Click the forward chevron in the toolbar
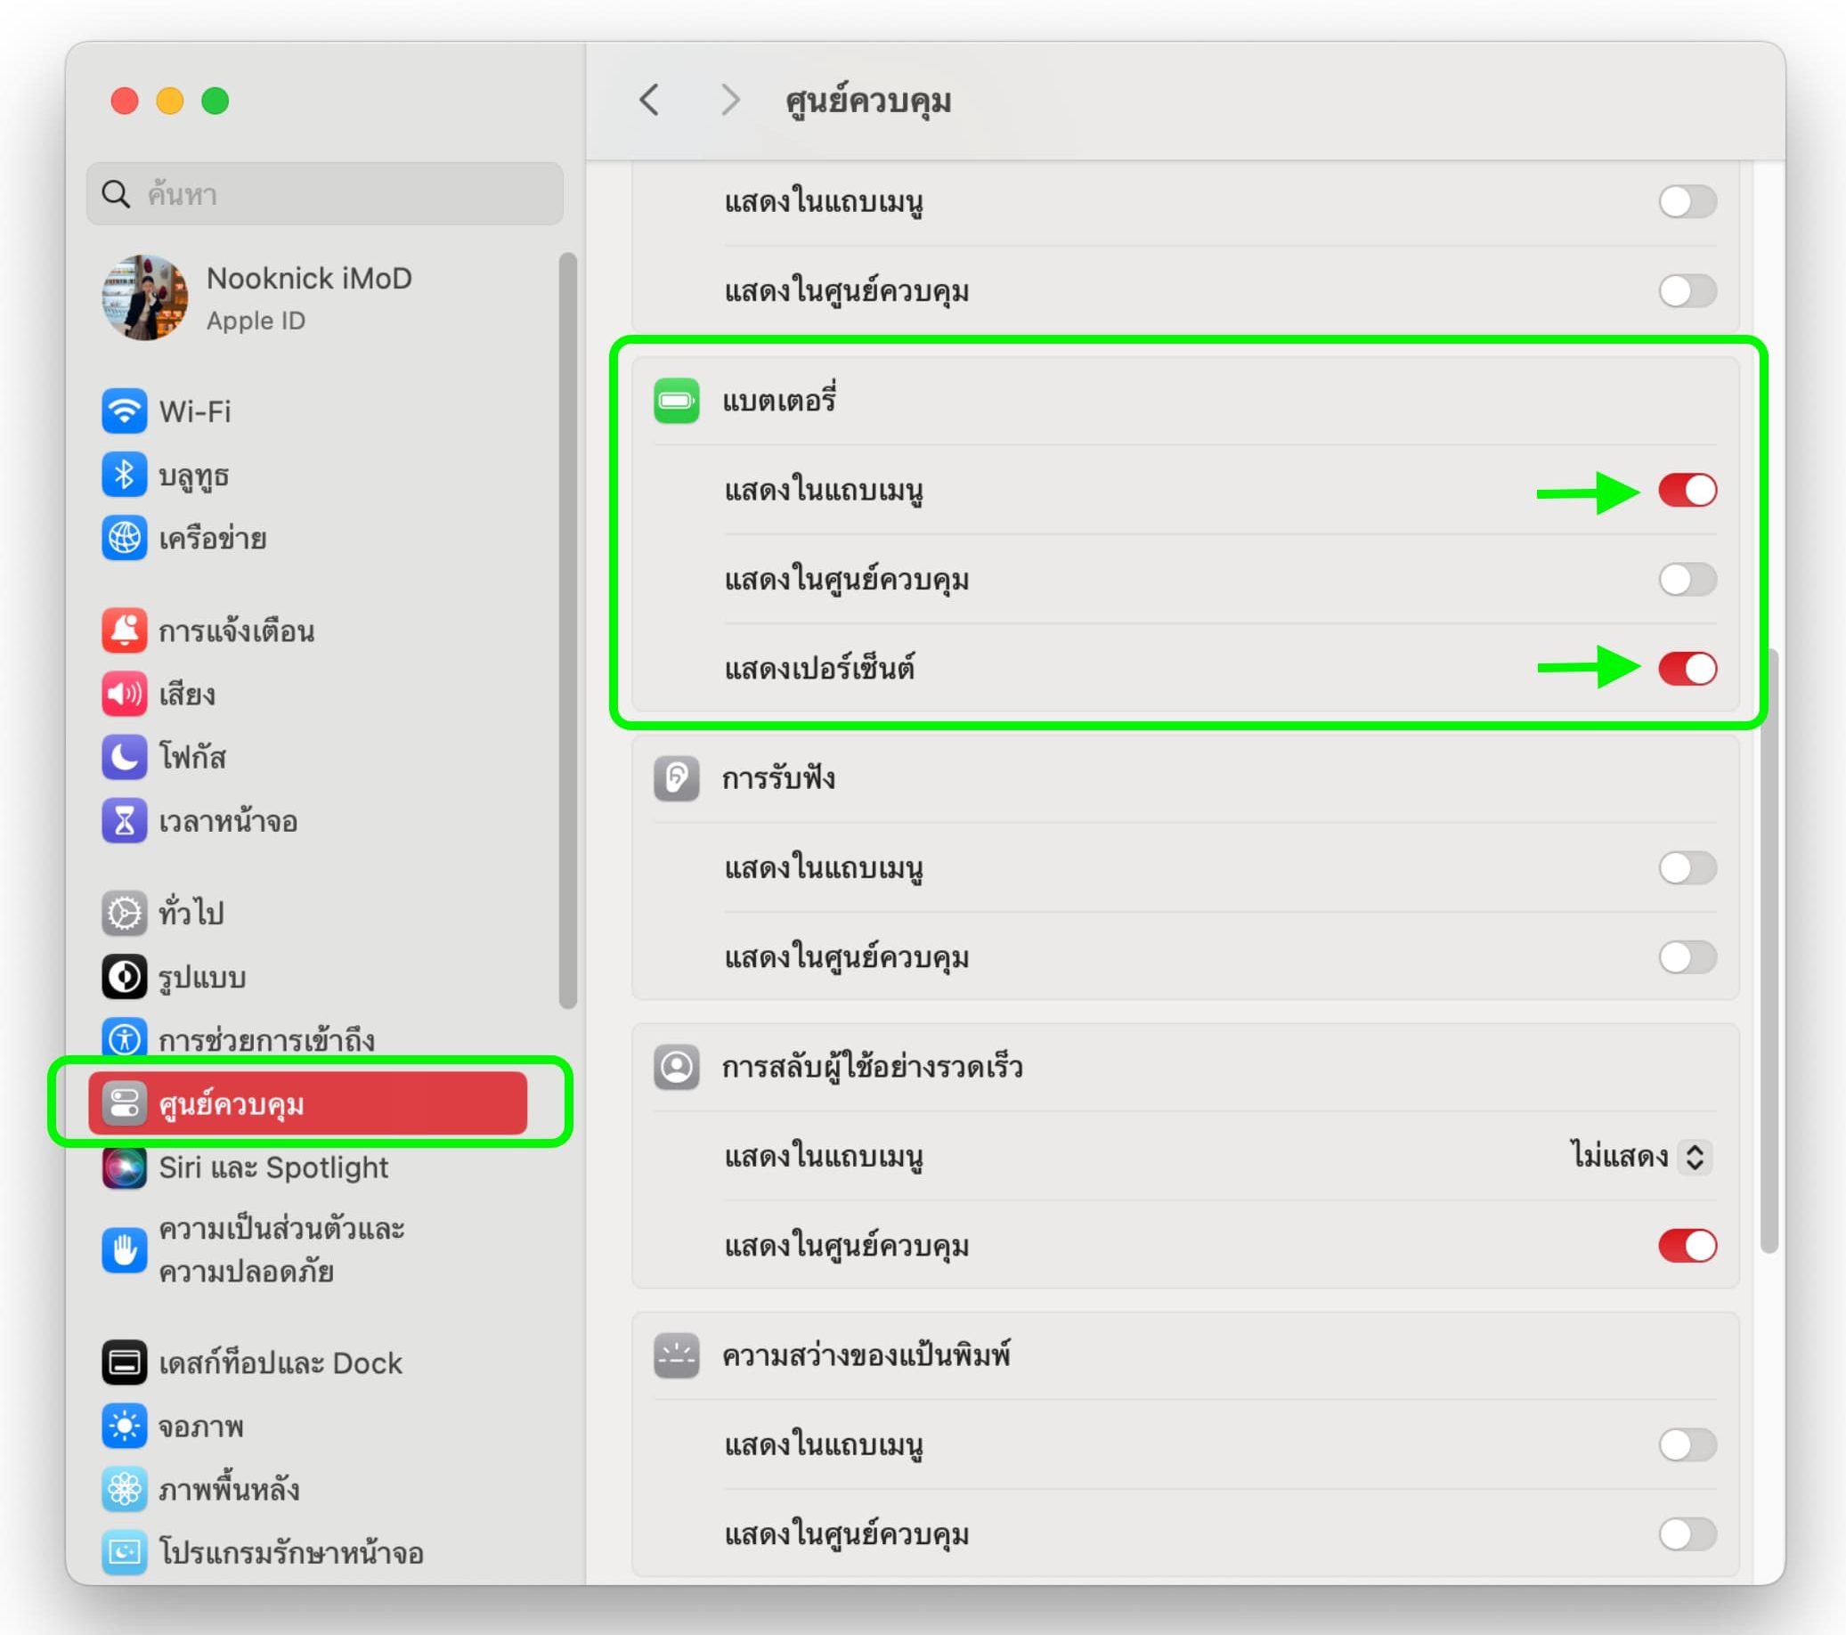Screen dimensions: 1846x1635 pos(729,100)
